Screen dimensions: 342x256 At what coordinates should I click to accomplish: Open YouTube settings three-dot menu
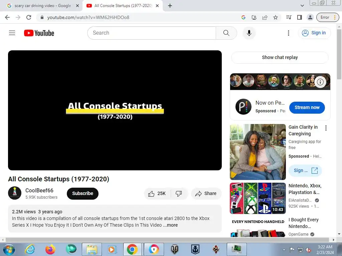click(x=288, y=33)
